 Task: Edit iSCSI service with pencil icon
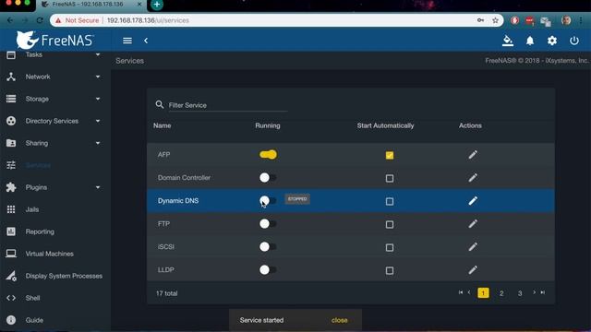[473, 247]
